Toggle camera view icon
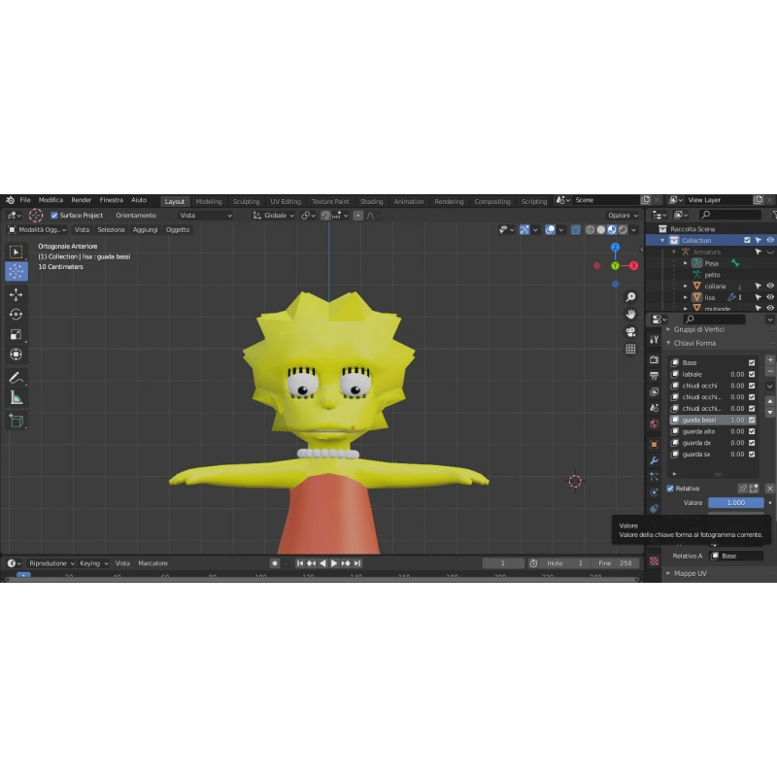The image size is (777, 777). [x=630, y=331]
